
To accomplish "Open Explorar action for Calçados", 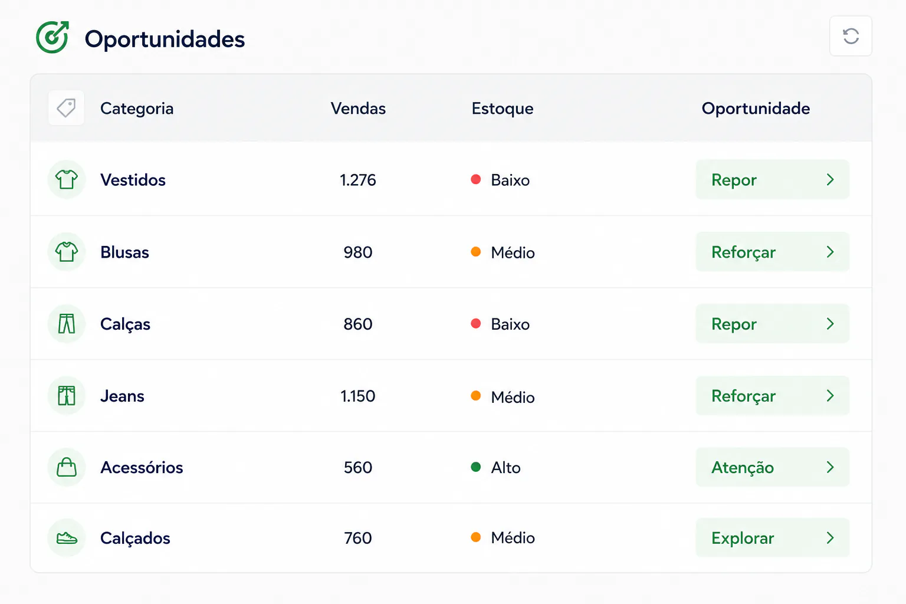I will click(773, 538).
